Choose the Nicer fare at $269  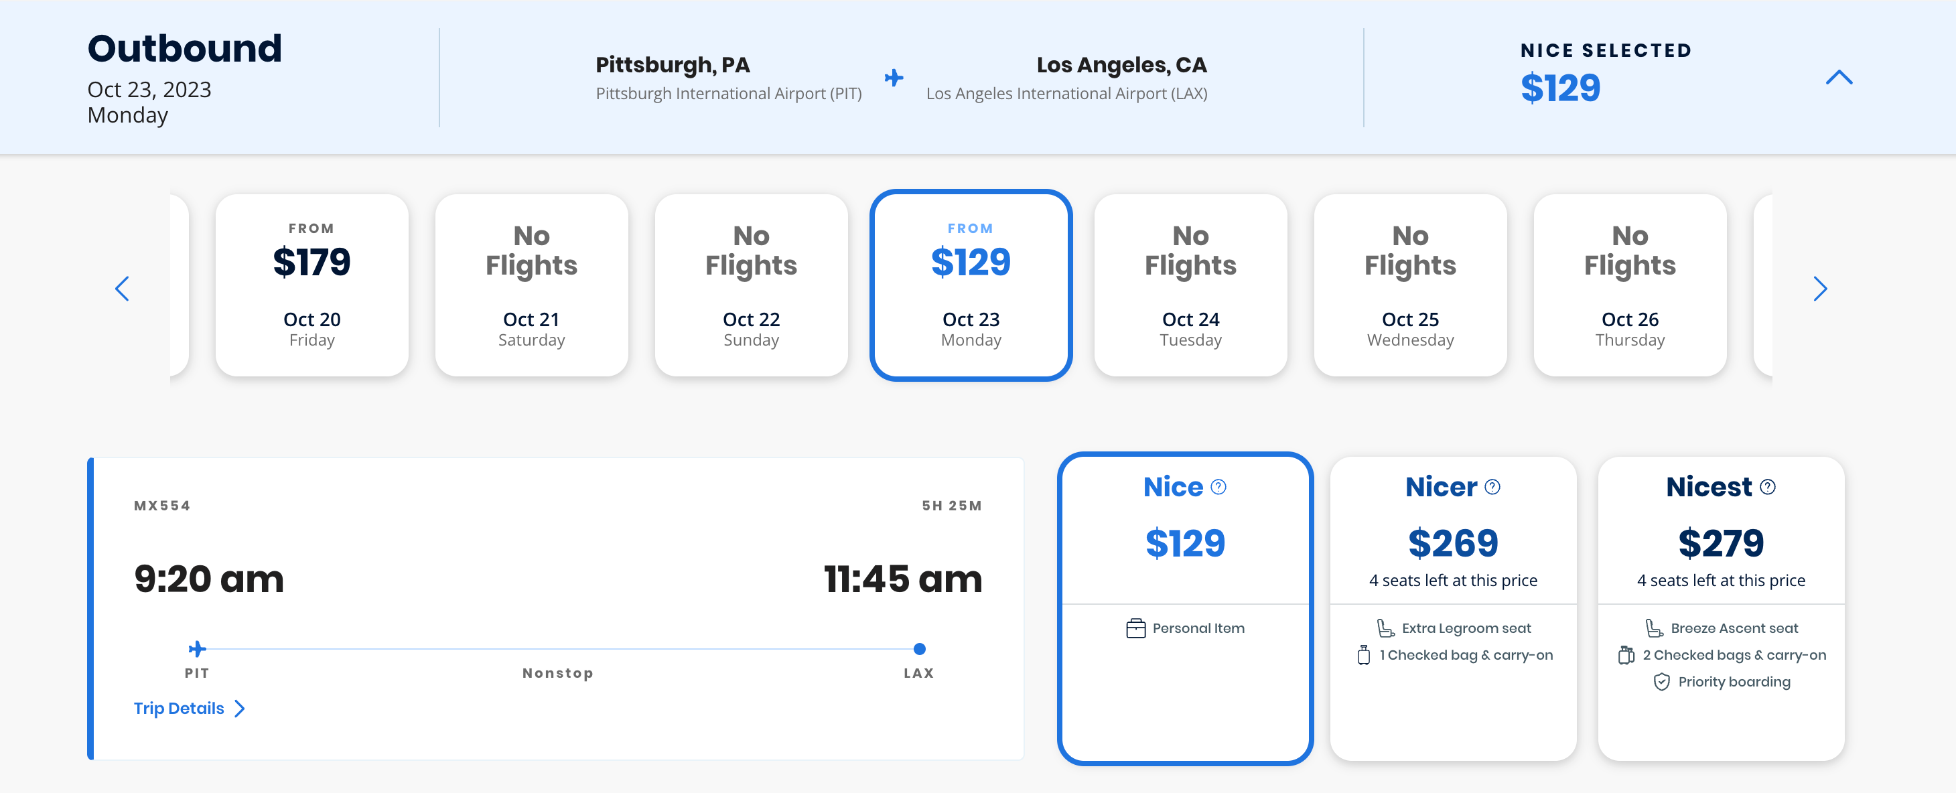pos(1452,543)
